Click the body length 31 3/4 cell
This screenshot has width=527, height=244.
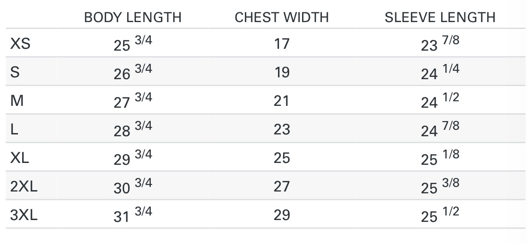coord(133,215)
